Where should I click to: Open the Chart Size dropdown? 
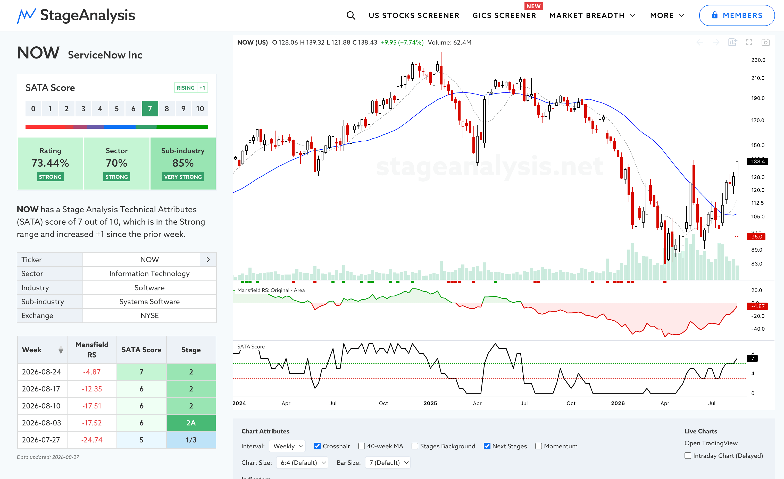[x=302, y=463]
